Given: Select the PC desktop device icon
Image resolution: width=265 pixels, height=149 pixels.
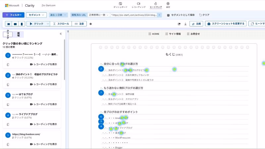Looking at the screenshot, I should pos(9,24).
